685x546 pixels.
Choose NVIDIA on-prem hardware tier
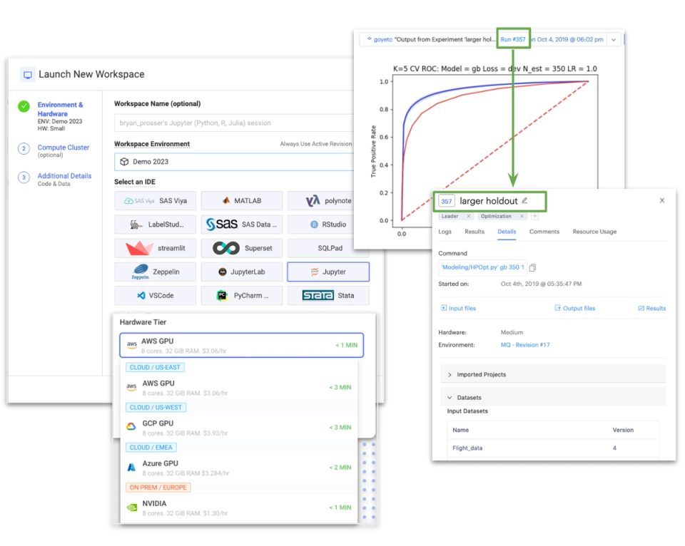click(239, 508)
